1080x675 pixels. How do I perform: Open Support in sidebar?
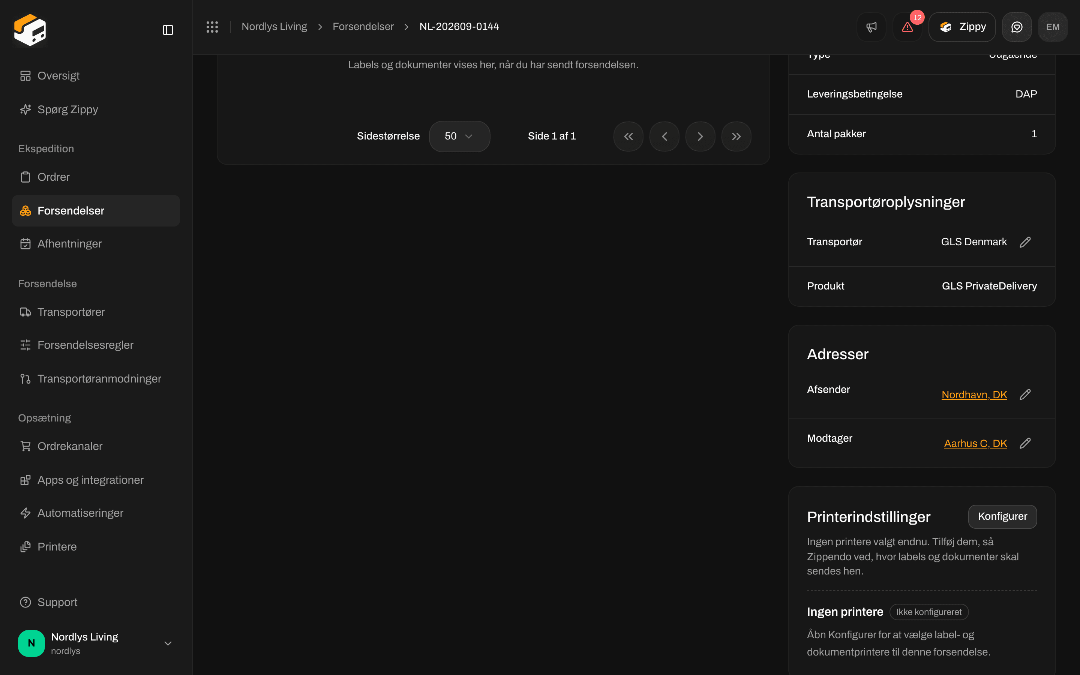(x=96, y=602)
